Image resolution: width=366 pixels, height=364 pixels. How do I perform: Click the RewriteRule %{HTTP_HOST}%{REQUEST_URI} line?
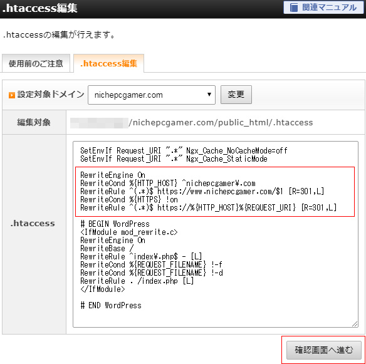click(208, 207)
